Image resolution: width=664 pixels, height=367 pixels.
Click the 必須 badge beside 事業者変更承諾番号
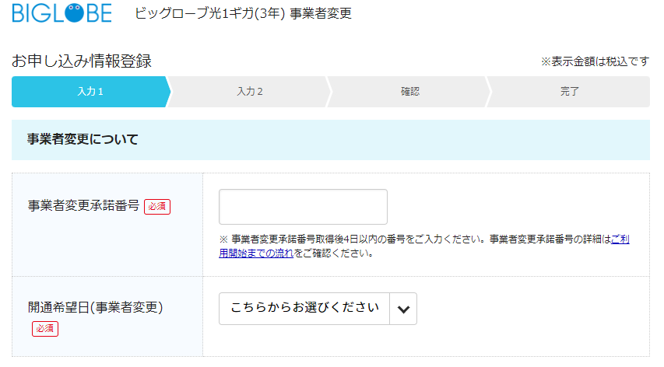tap(157, 207)
